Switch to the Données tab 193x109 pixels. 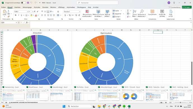pyautogui.click(x=45, y=7)
